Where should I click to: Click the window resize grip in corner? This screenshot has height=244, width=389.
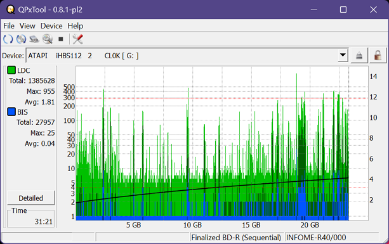click(x=385, y=240)
